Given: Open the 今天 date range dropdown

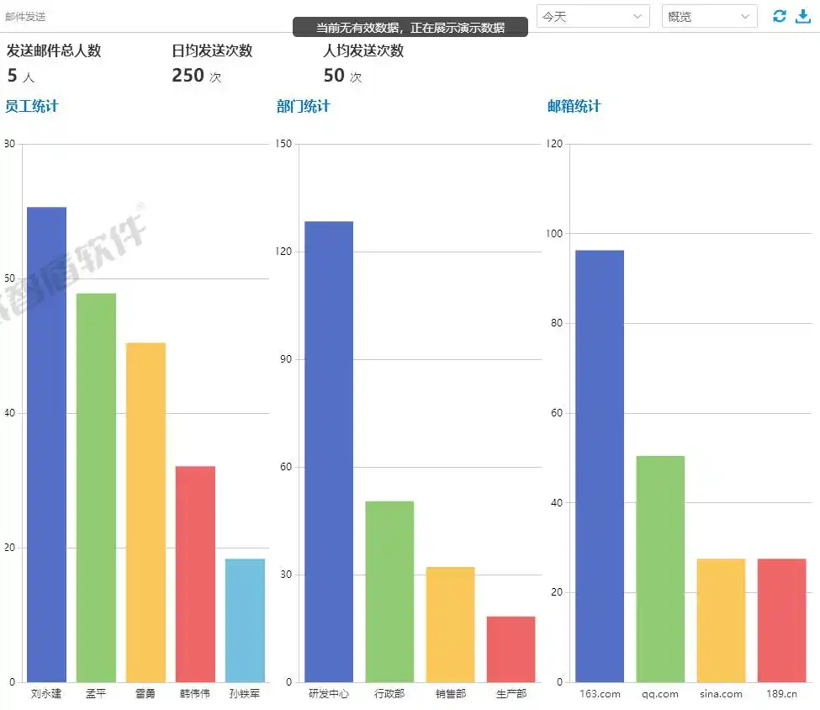Looking at the screenshot, I should click(x=593, y=16).
